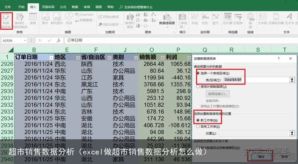Select row header 2930
This screenshot has width=298, height=164.
click(7, 91)
